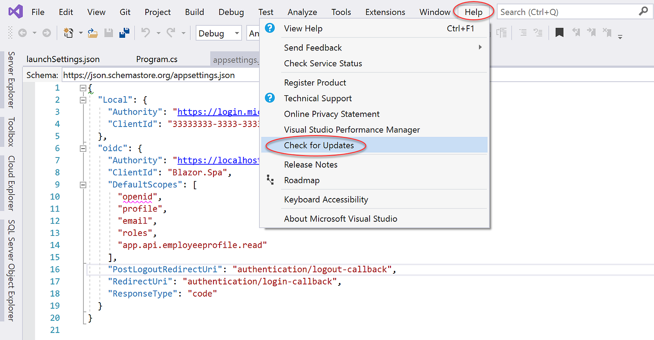This screenshot has width=654, height=340.
Task: Redo the last edit
Action: click(x=171, y=32)
